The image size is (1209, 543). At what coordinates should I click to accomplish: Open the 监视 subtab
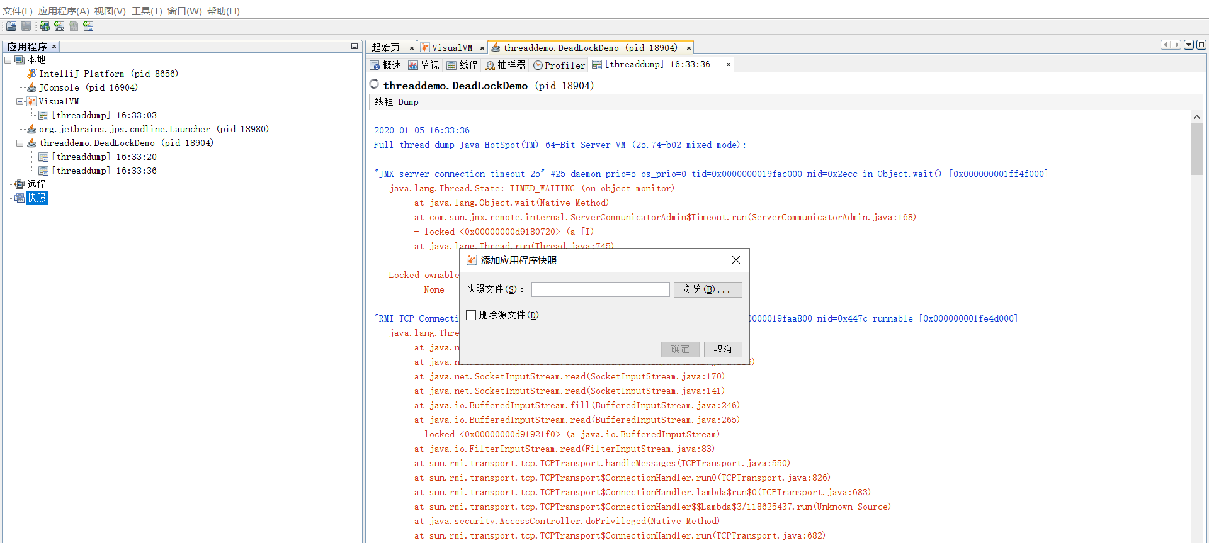pos(424,65)
